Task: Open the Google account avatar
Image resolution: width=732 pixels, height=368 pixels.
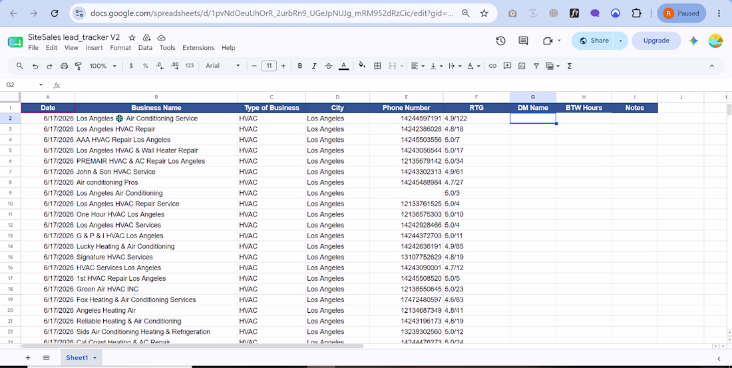Action: 715,41
